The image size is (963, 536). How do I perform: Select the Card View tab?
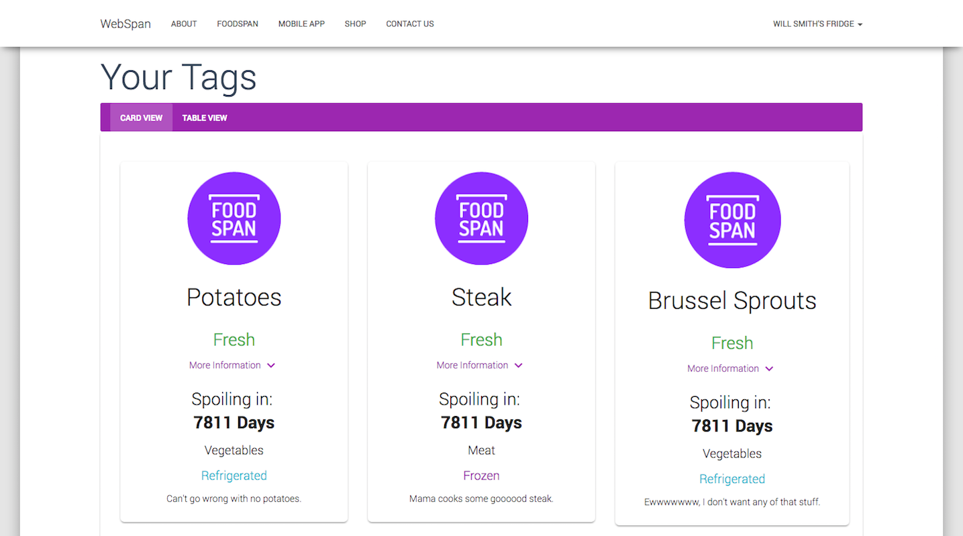[x=141, y=117]
